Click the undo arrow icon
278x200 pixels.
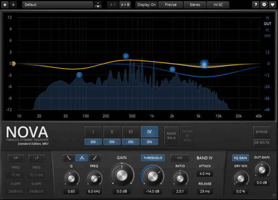pyautogui.click(x=5, y=5)
